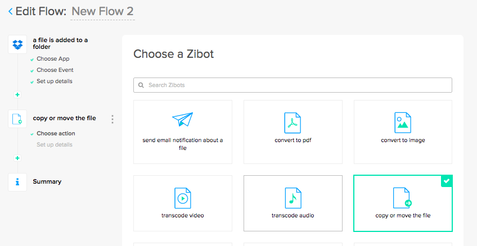Add a step after copy or move
The height and width of the screenshot is (246, 477).
click(x=17, y=158)
